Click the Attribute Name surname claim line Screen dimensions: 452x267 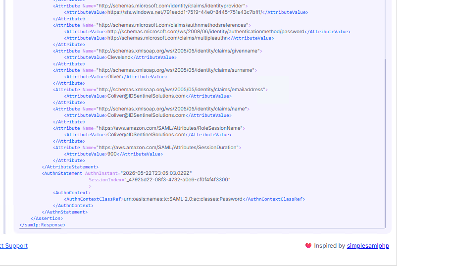pyautogui.click(x=155, y=70)
